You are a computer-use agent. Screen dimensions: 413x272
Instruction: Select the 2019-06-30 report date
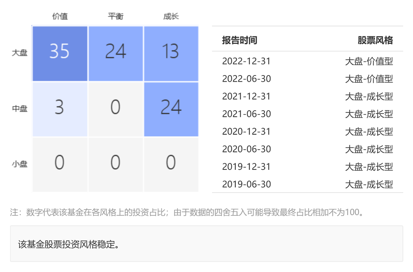pos(247,184)
